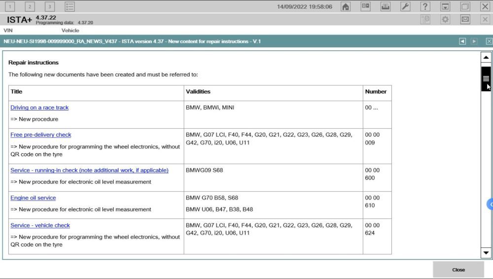Open numbered view 1 in top bar
This screenshot has width=493, height=279.
tap(10, 6)
